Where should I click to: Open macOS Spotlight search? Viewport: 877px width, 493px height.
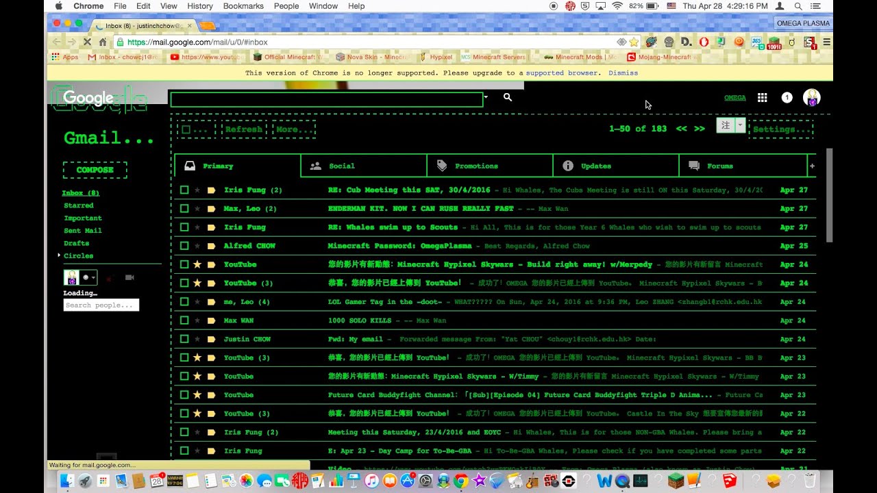[798, 5]
